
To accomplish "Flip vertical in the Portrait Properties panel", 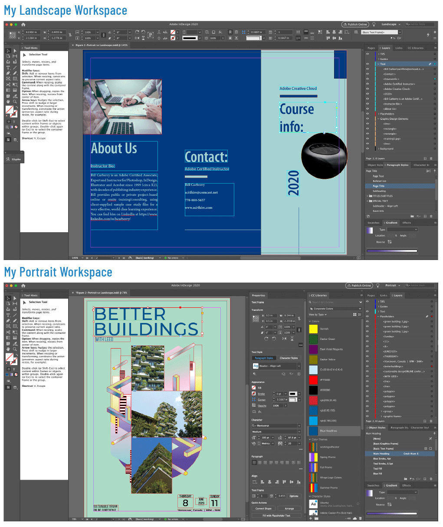I will click(292, 338).
